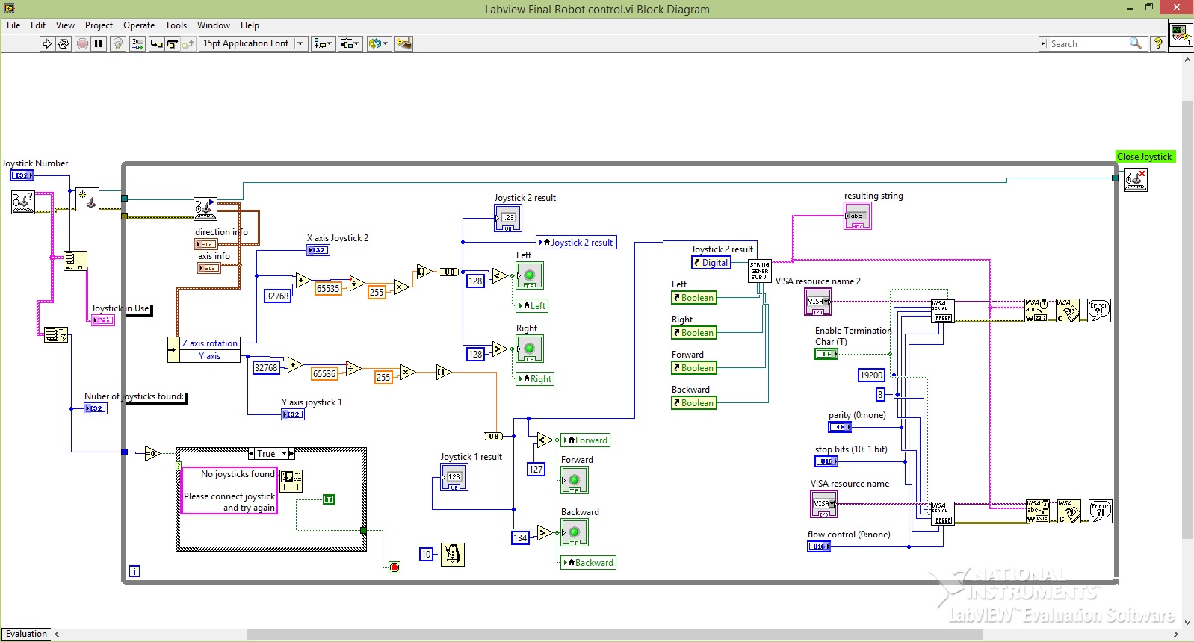Click the horizontal scrollbar thumb
This screenshot has width=1194, height=642.
615,634
